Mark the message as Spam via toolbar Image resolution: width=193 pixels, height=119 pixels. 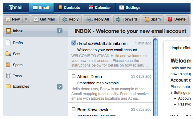(x=153, y=19)
